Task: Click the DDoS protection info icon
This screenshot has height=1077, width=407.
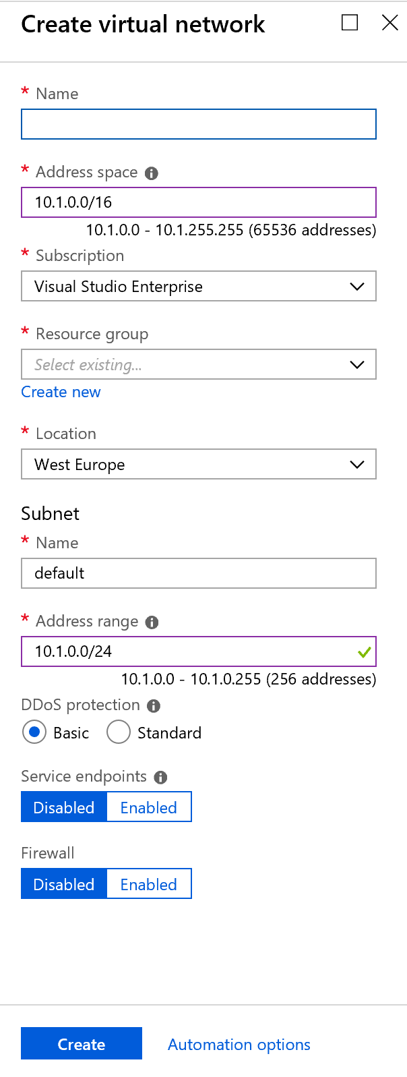Action: tap(154, 706)
